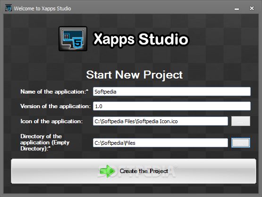Click the Start New Project heading
The image size is (262, 197).
pyautogui.click(x=135, y=75)
